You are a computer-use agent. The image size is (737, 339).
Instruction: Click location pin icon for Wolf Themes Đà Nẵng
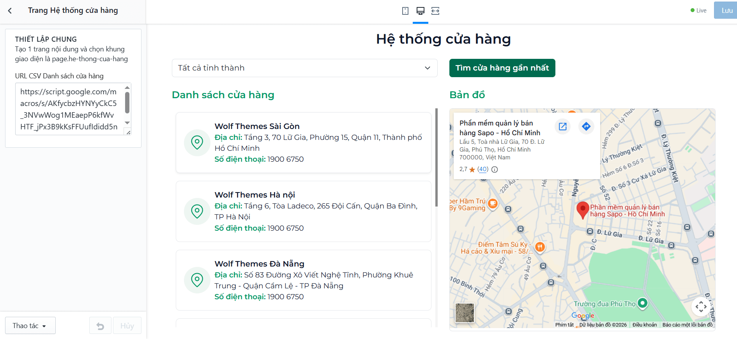coord(197,280)
